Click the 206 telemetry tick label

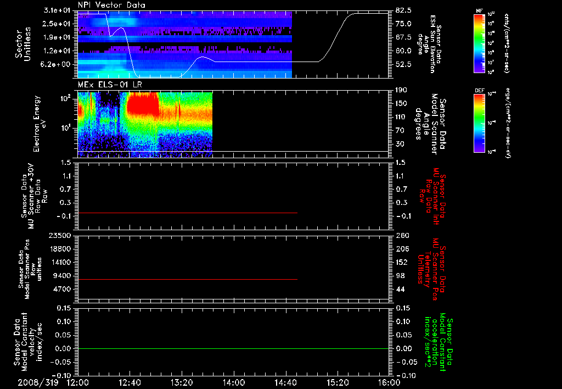(402, 249)
